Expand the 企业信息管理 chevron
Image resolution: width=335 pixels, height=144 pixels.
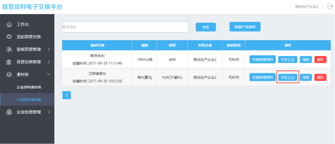tap(49, 112)
